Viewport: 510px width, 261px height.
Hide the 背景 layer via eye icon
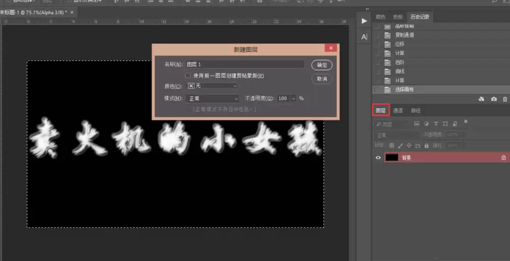point(378,158)
